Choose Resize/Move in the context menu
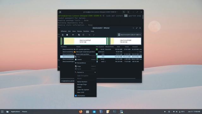 pyautogui.click(x=86, y=63)
